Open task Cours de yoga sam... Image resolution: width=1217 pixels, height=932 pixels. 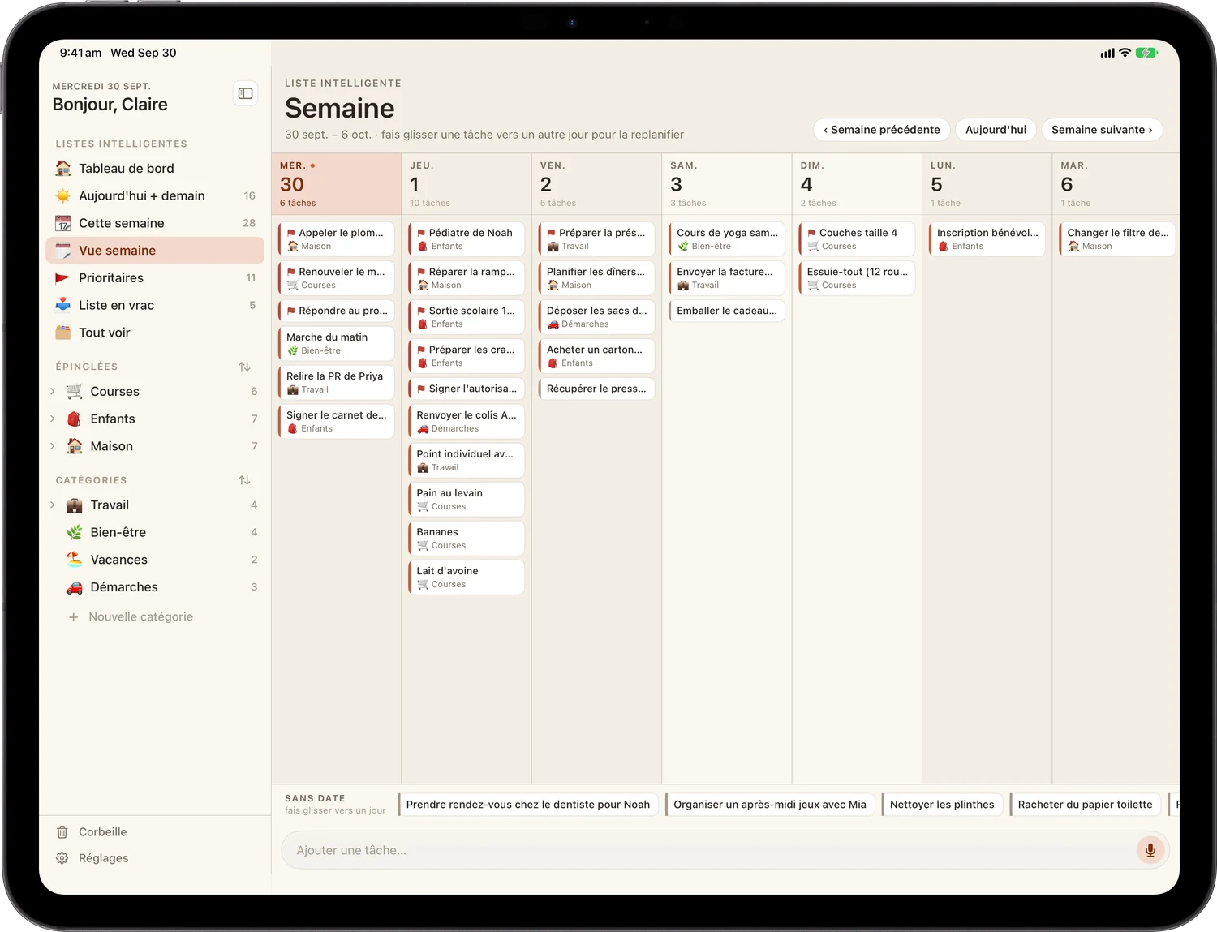pos(727,238)
